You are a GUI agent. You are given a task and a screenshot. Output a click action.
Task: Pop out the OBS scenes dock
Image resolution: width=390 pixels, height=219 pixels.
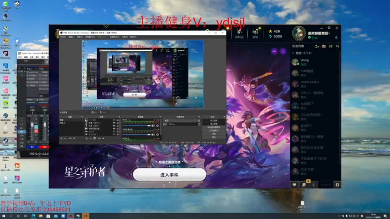[x=82, y=117]
